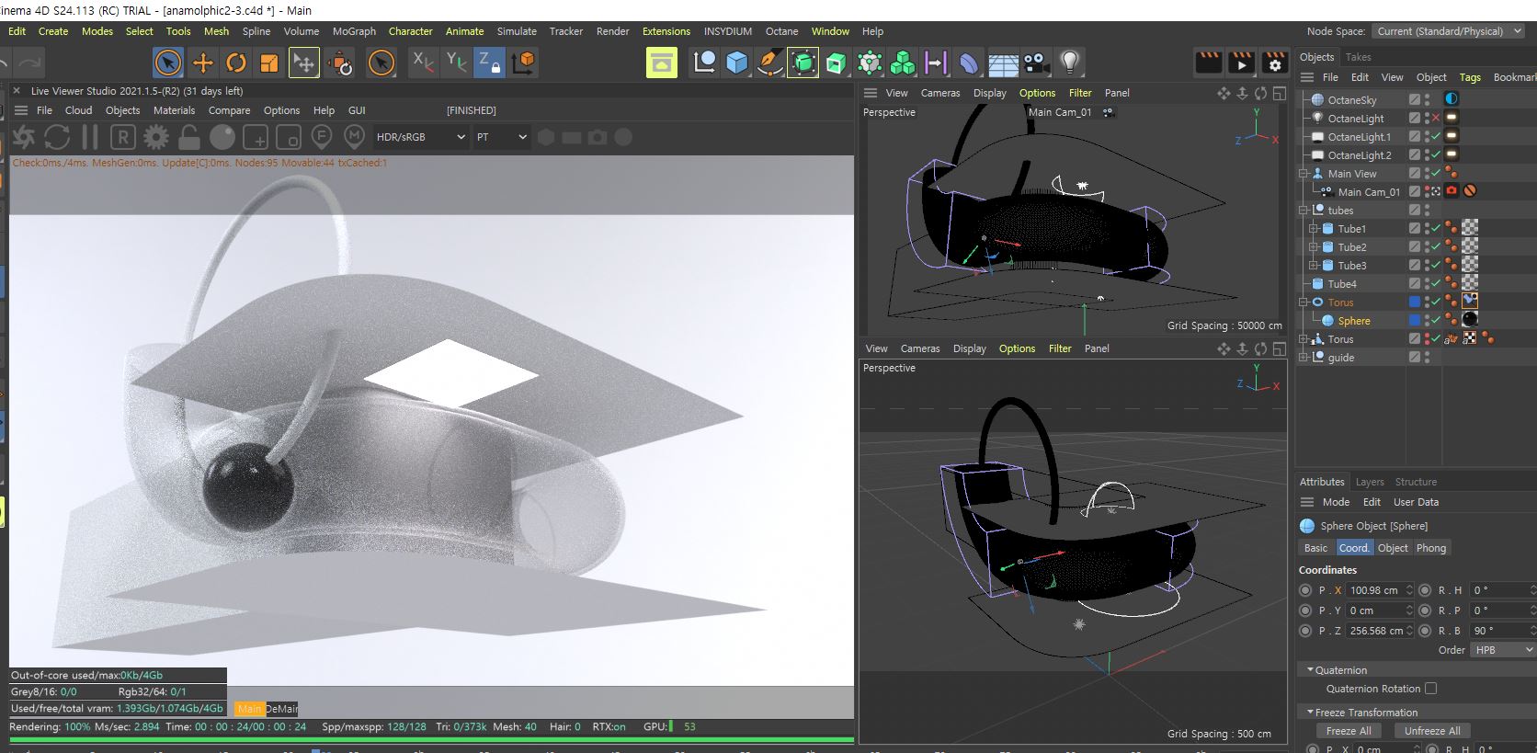Toggle the X axis lock
Screen dimensions: 1537x753
point(422,63)
